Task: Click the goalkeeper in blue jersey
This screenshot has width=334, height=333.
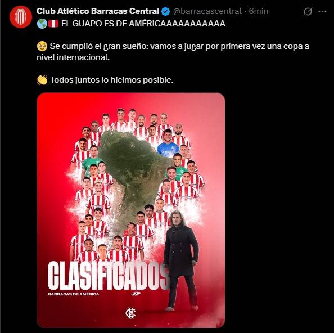Action: 168,144
